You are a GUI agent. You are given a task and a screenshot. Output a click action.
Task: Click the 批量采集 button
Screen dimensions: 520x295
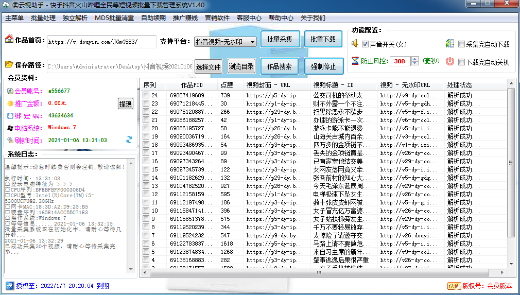(x=280, y=39)
